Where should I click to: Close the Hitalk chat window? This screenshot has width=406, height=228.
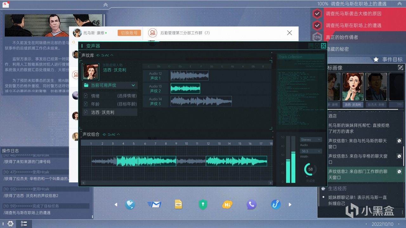pyautogui.click(x=289, y=33)
